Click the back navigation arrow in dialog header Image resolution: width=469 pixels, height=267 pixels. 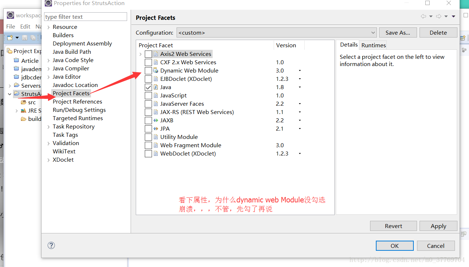coord(424,16)
